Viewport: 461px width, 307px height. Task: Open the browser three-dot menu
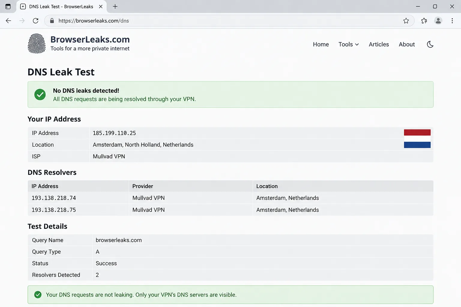tap(452, 21)
